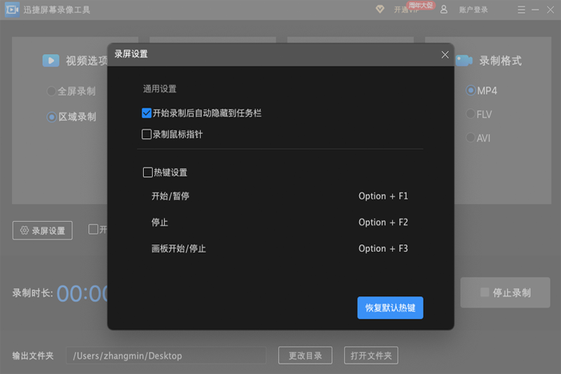Open 录屏设置 button in main window

42,230
